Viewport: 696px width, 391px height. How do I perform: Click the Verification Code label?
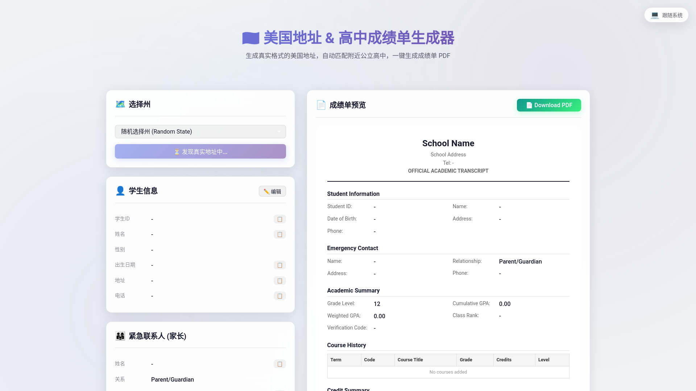[x=347, y=328]
